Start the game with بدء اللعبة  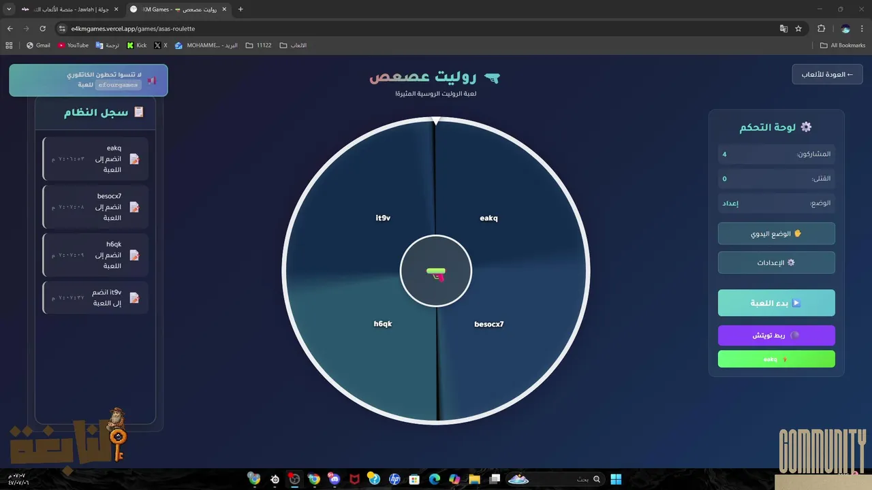(x=776, y=303)
